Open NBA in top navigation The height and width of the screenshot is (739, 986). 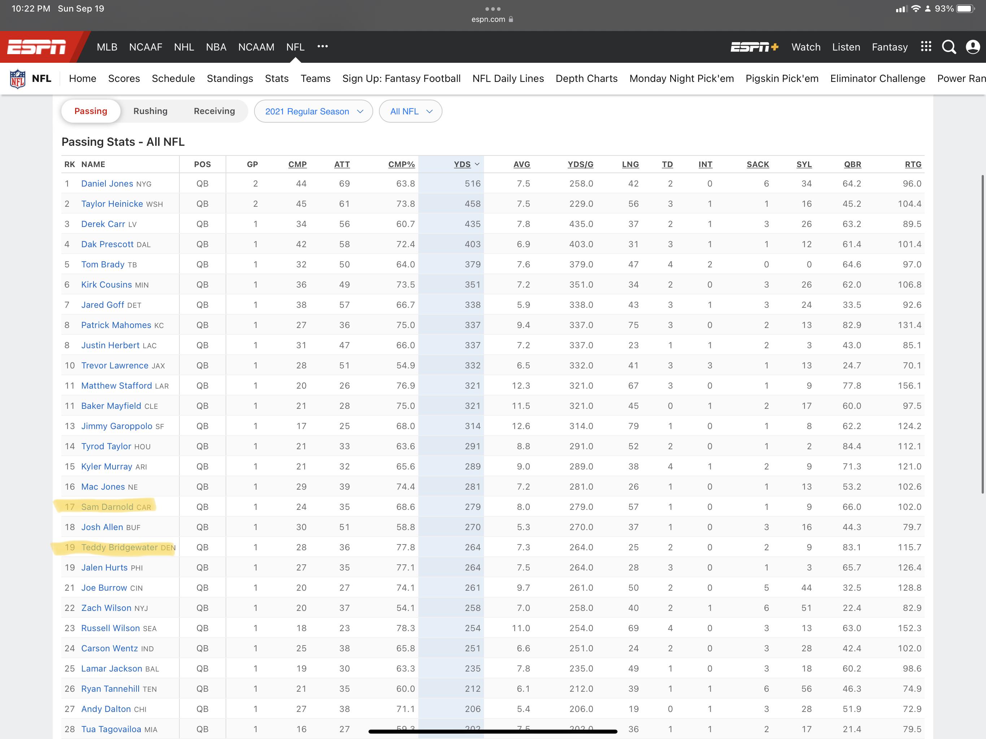[x=216, y=47]
